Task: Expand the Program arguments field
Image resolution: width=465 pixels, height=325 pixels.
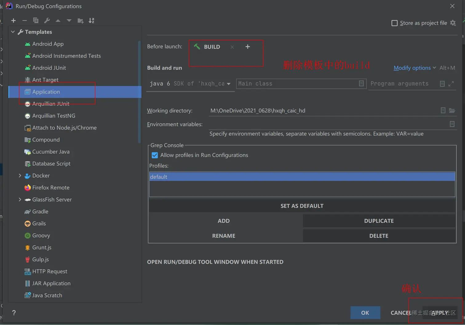Action: [451, 84]
